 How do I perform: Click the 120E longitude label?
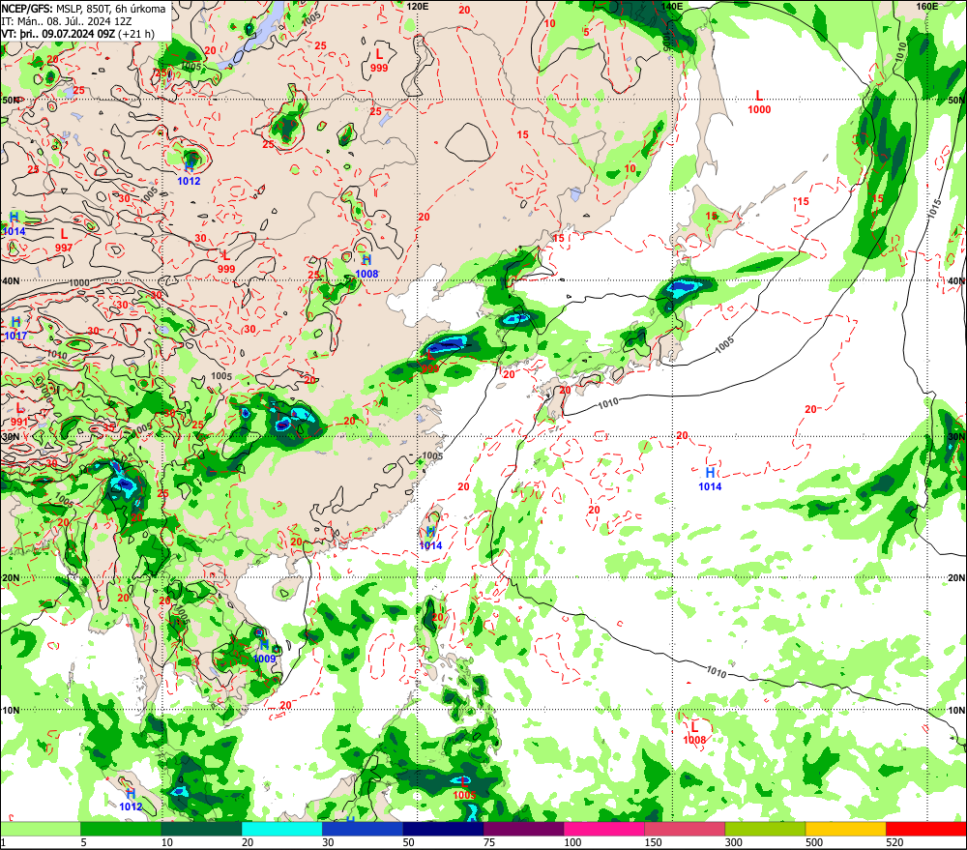(418, 6)
